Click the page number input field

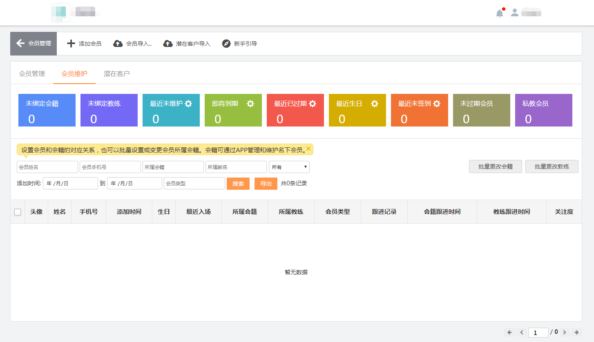tap(538, 333)
